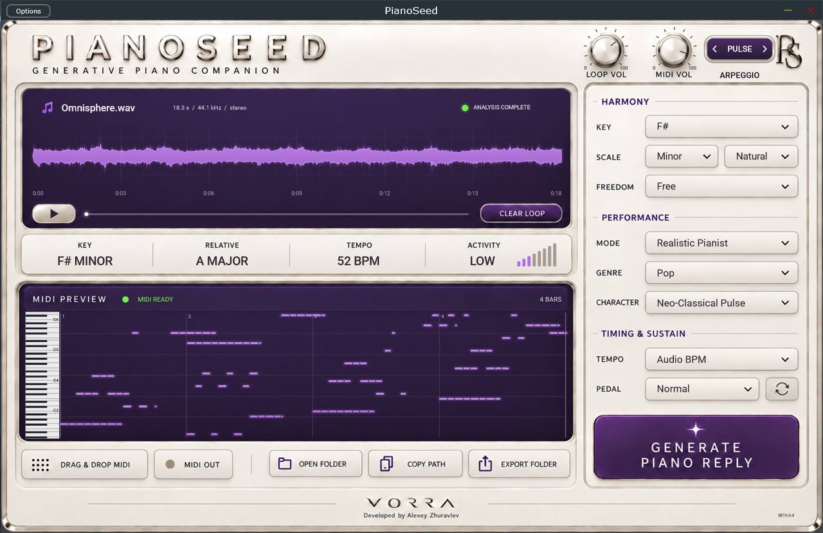The height and width of the screenshot is (533, 823).
Task: Click the music note icon beside Omnisphere.wav
Action: [x=48, y=108]
